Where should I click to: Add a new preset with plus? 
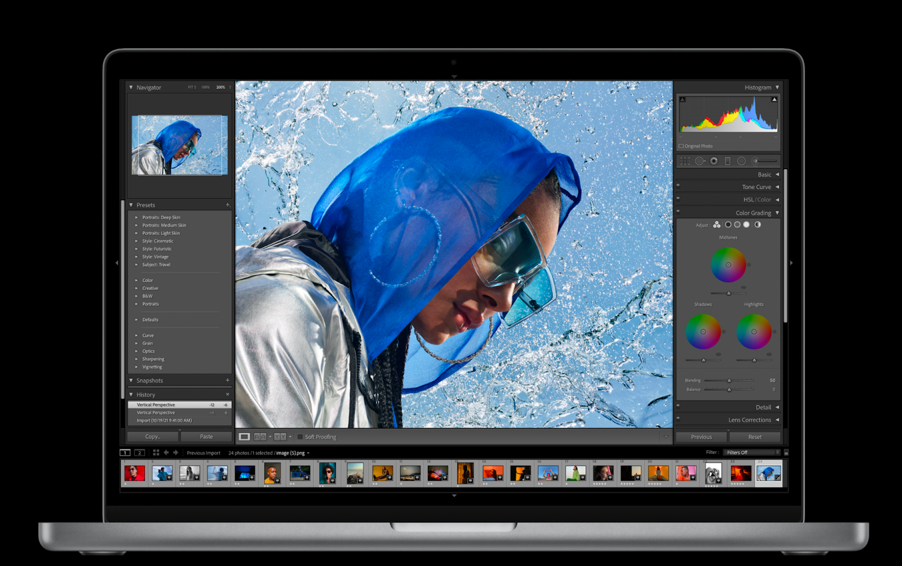pyautogui.click(x=228, y=205)
